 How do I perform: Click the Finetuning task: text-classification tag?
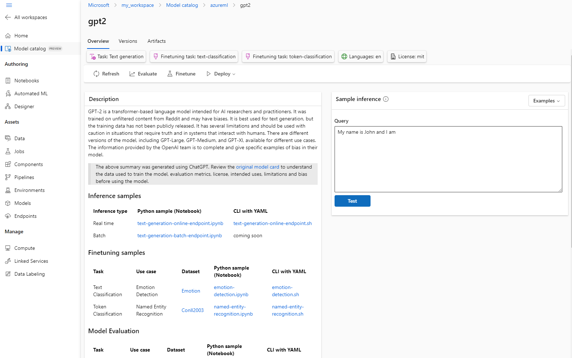[194, 56]
